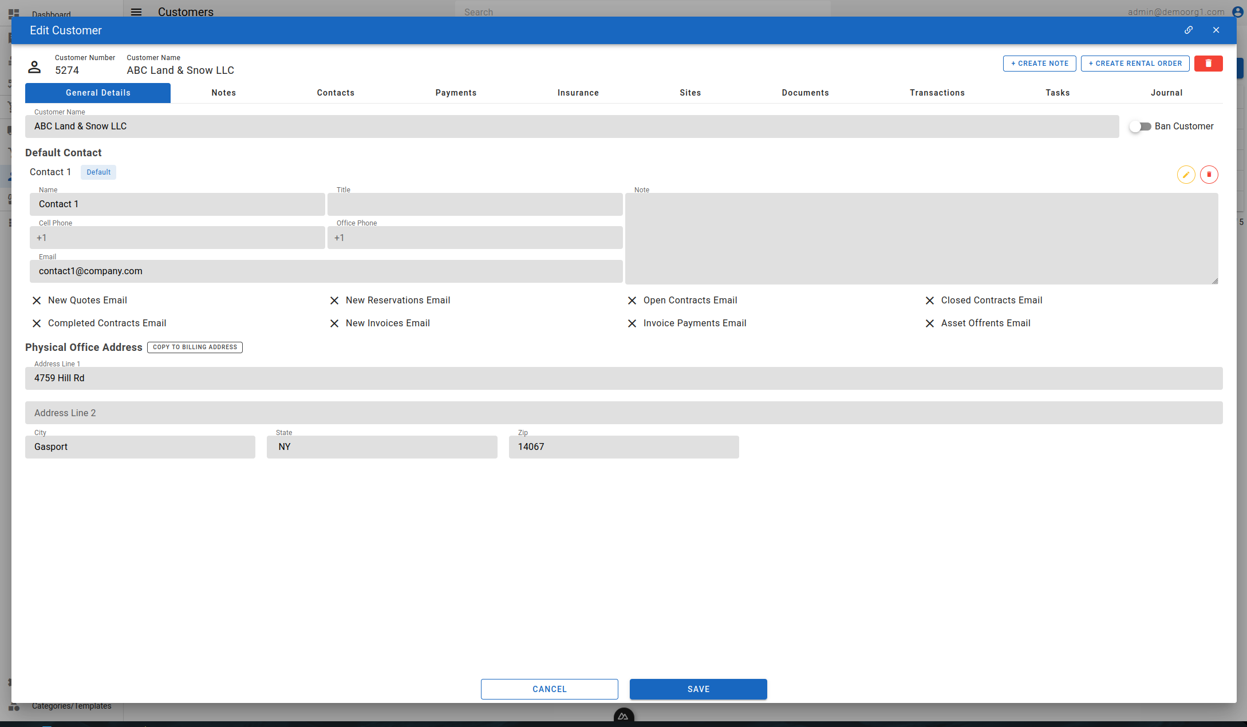Switch to the Tasks tab
This screenshot has height=727, width=1247.
point(1057,93)
